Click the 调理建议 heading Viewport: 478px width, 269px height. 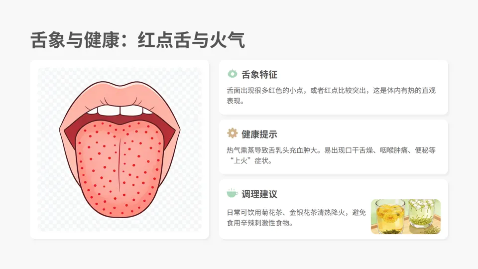click(259, 194)
